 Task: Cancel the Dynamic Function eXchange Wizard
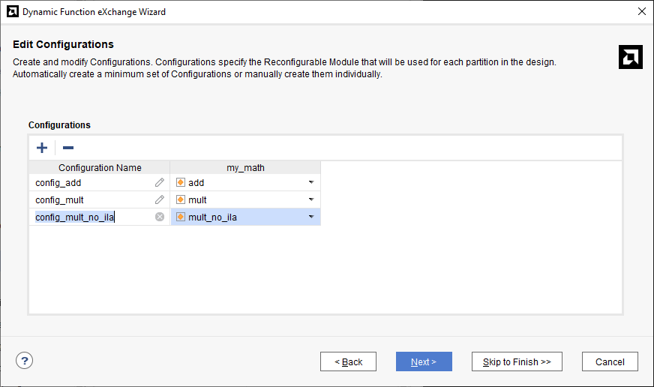[x=609, y=361]
